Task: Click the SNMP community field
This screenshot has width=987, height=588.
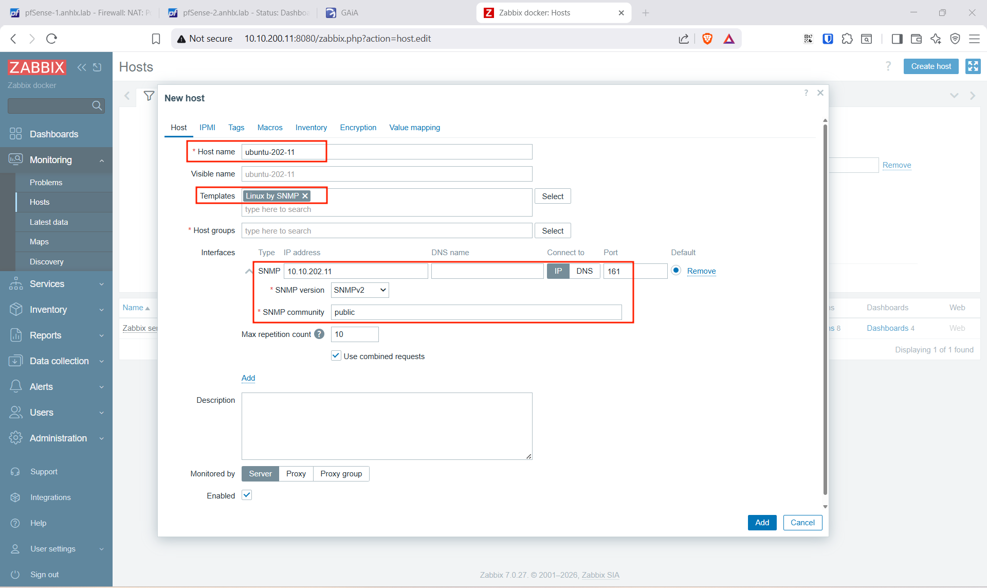Action: pos(477,312)
